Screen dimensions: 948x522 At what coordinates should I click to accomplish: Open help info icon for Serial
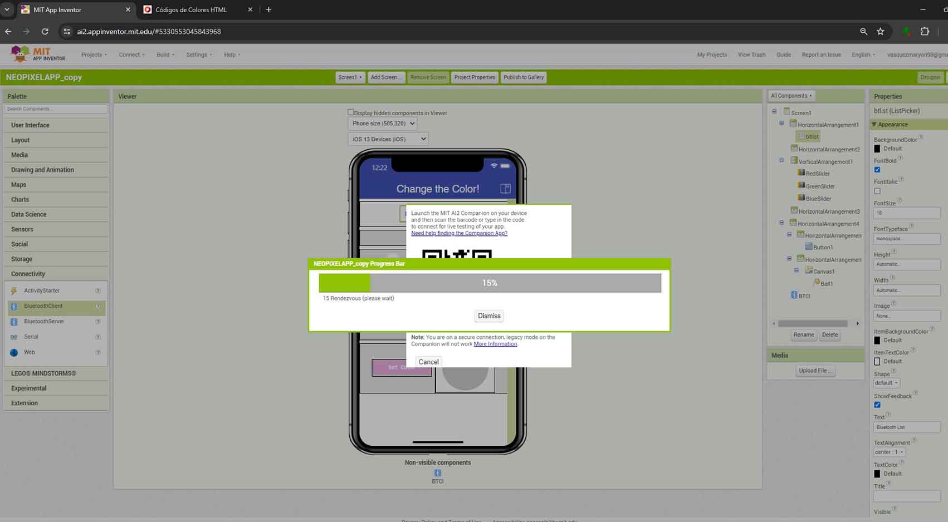pos(98,337)
